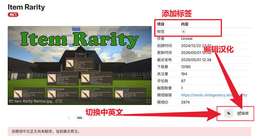Open the 原图 original image link
Image resolution: width=260 pixels, height=138 pixels.
coord(58,101)
